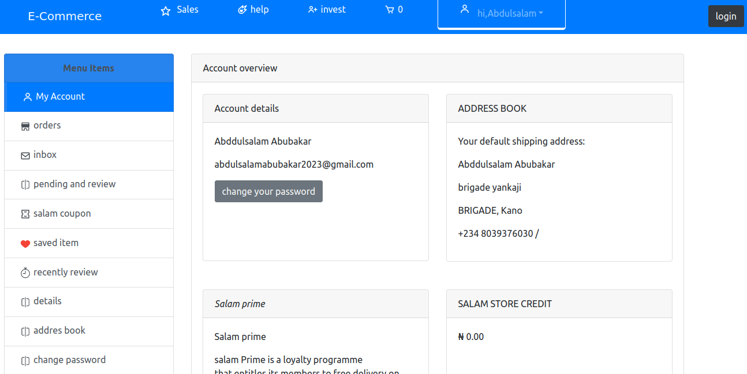
Task: Click the ADDRESS BOOK card header
Action: point(559,108)
